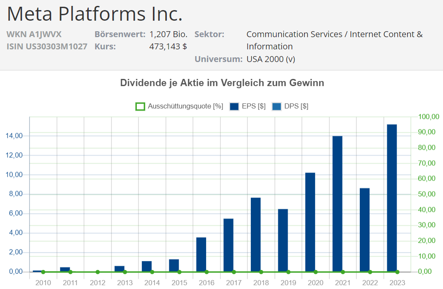Click the green Ausschüttungsquote legend swatch
Image resolution: width=443 pixels, height=289 pixels.
point(140,106)
